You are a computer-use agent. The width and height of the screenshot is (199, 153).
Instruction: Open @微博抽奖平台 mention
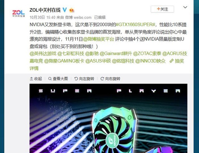point(99,39)
